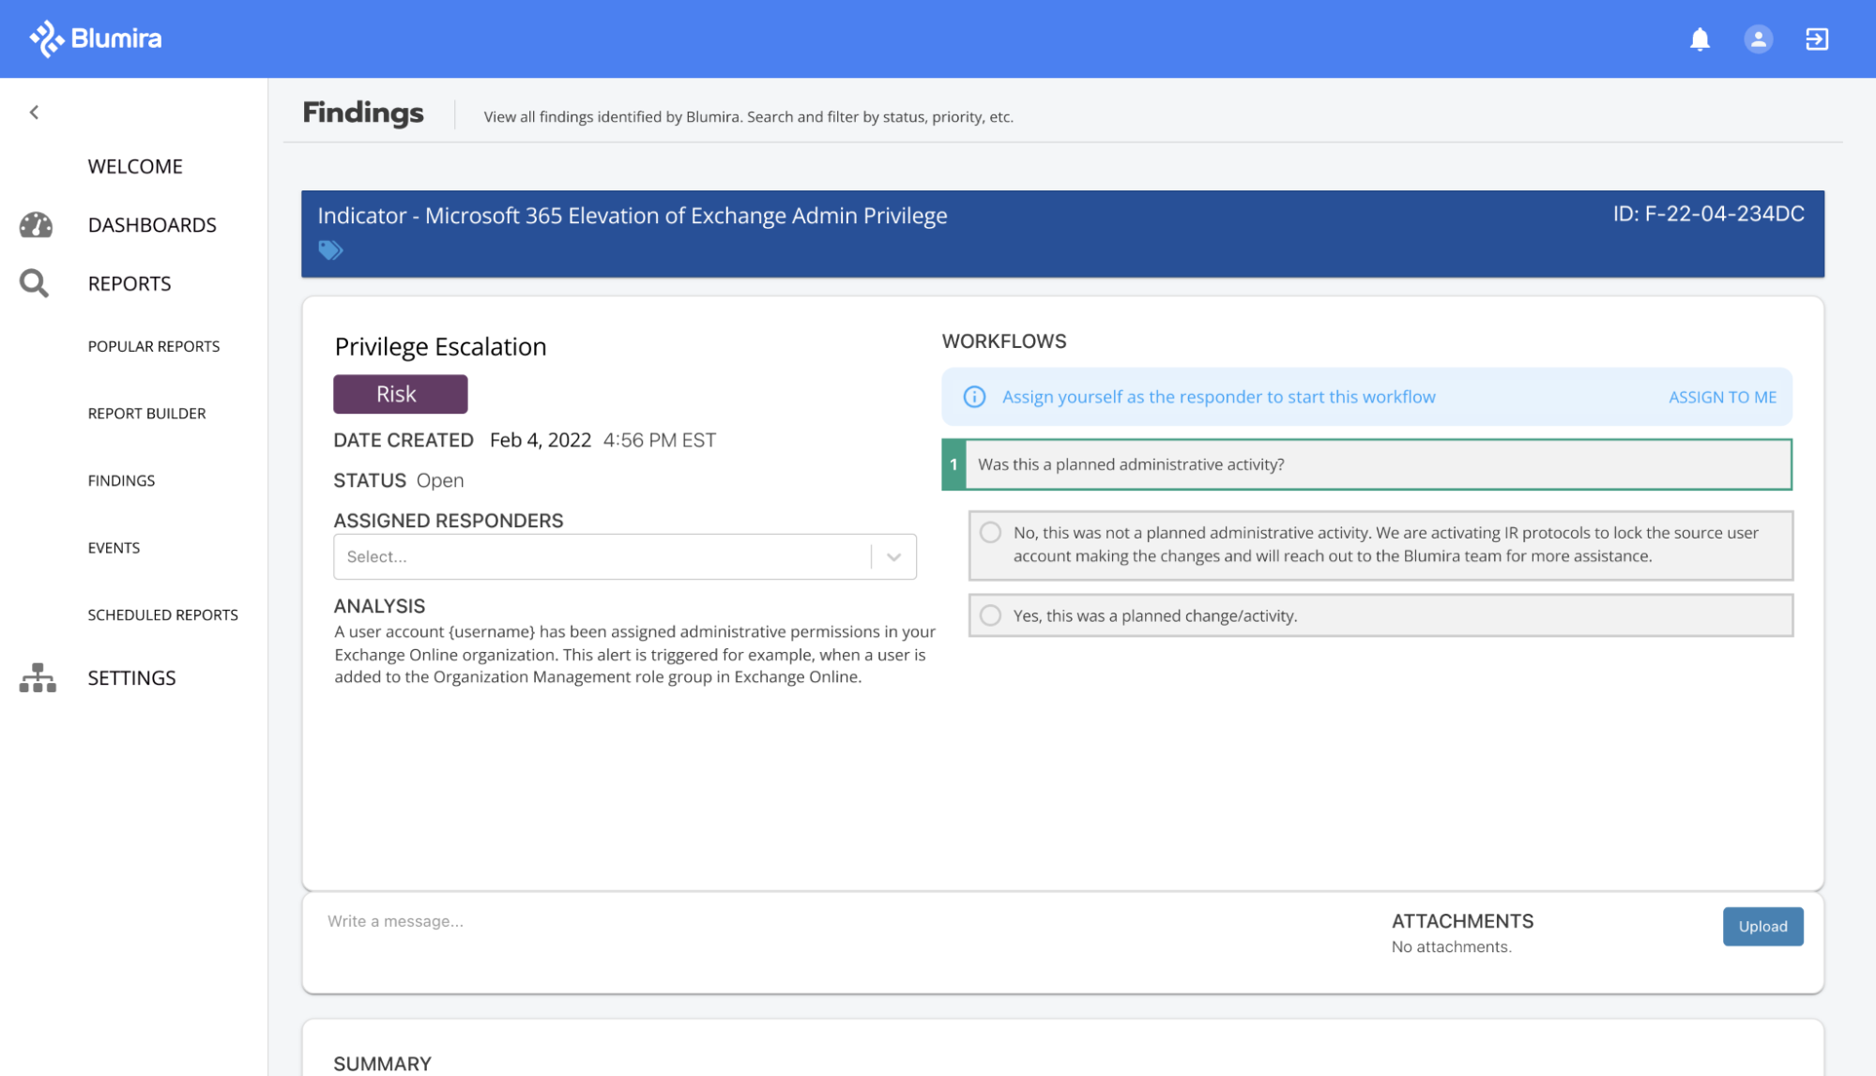Select 'Yes, this was a planned change' radio
The height and width of the screenshot is (1076, 1876).
tap(990, 615)
